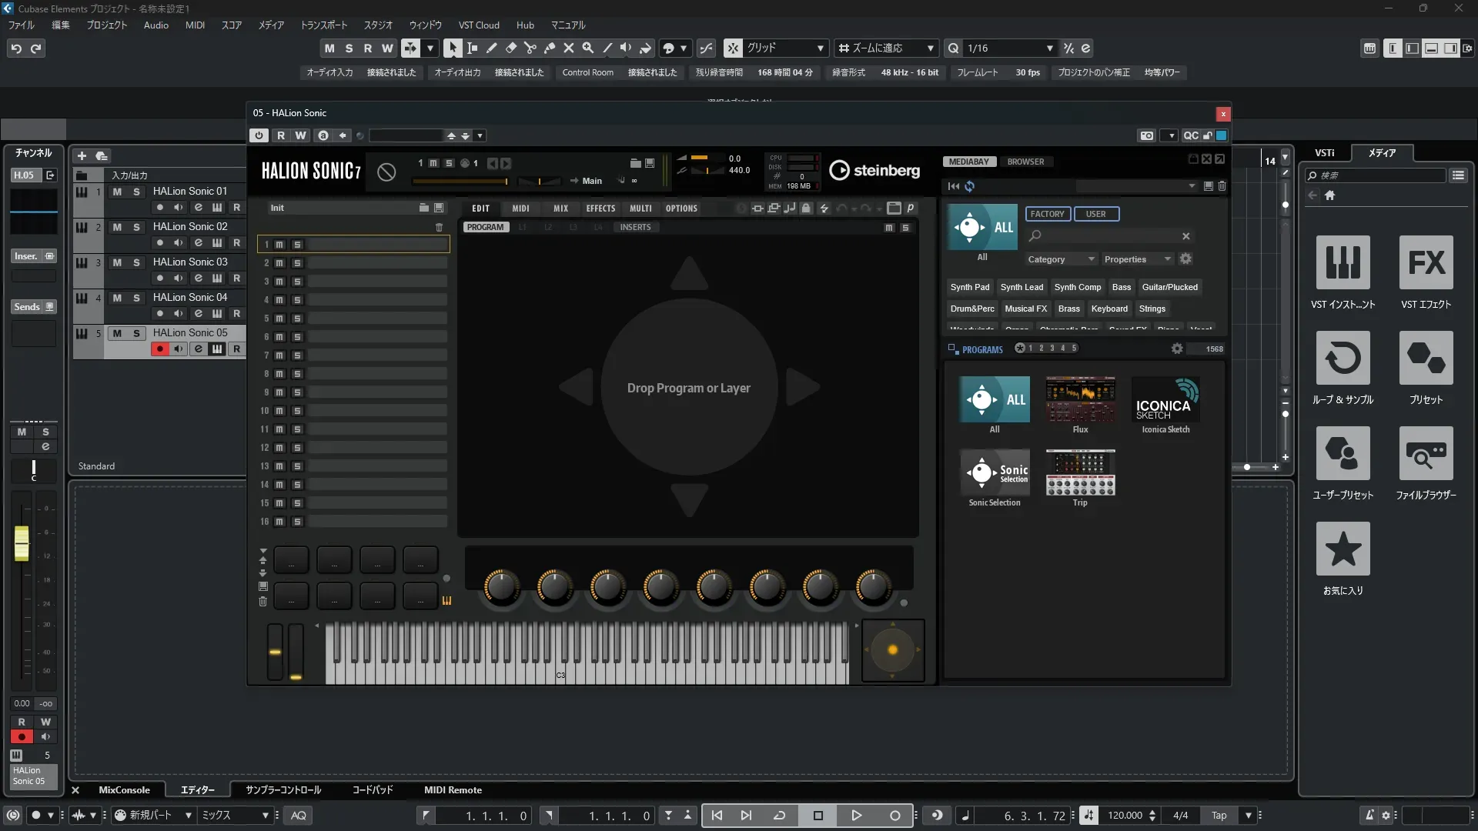Image resolution: width=1478 pixels, height=831 pixels.
Task: Click the USER filter button
Action: pos(1095,214)
